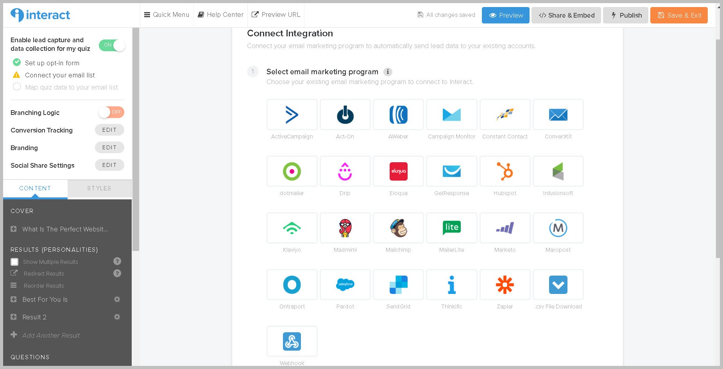This screenshot has height=369, width=723.
Task: Edit Branding settings
Action: click(109, 147)
